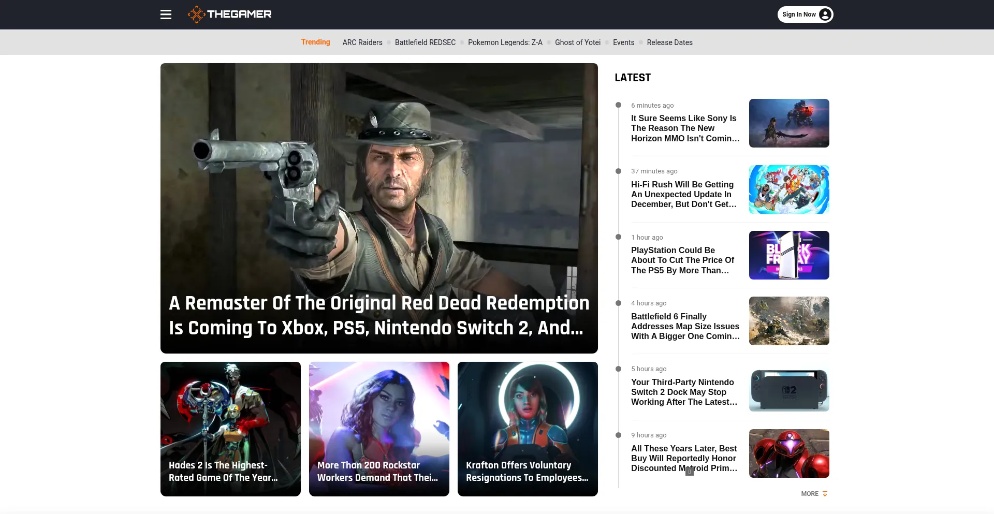Open the Battlefield REDSEC trending topic
This screenshot has width=994, height=514.
425,42
